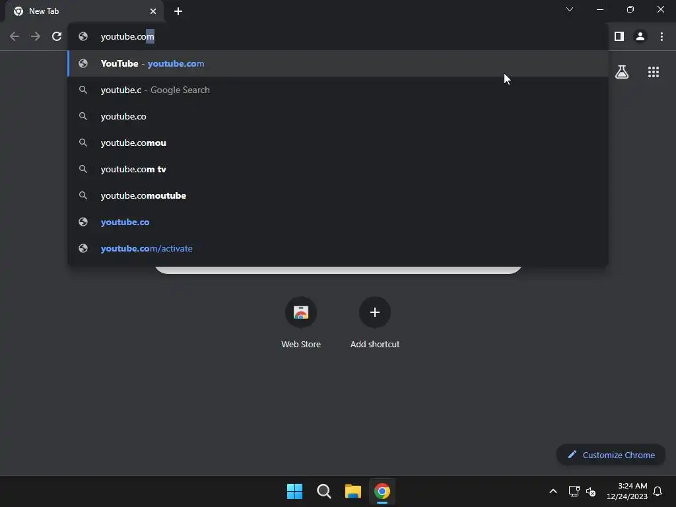Viewport: 676px width, 507px height.
Task: Open the profile avatar icon
Action: 640,37
